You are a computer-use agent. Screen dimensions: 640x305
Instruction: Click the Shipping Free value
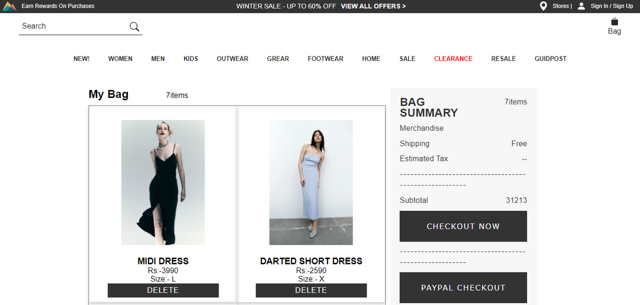(519, 143)
